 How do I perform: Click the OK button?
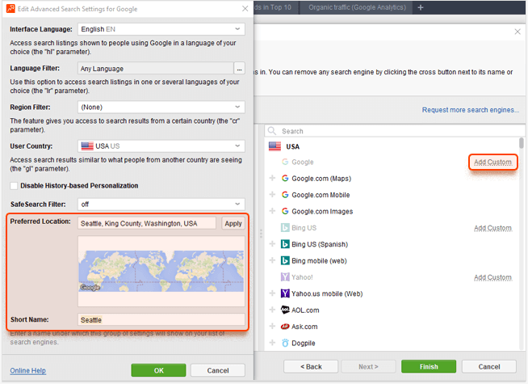pyautogui.click(x=158, y=370)
